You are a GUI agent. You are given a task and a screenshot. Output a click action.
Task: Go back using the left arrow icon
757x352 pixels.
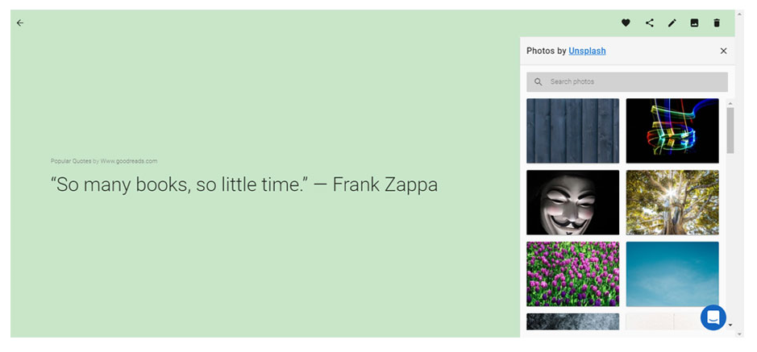pos(20,23)
